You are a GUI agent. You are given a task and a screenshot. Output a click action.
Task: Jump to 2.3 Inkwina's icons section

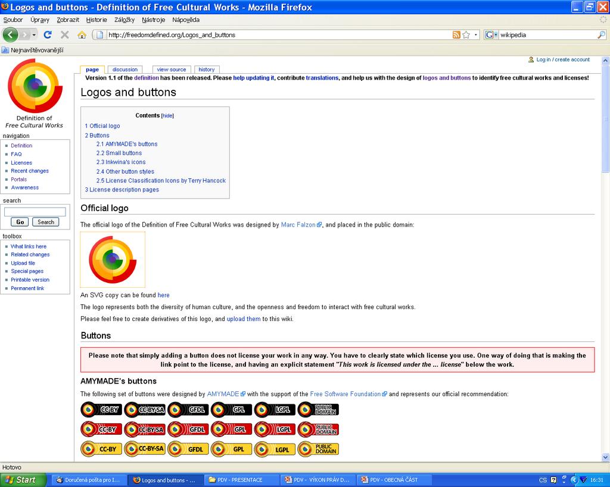121,162
